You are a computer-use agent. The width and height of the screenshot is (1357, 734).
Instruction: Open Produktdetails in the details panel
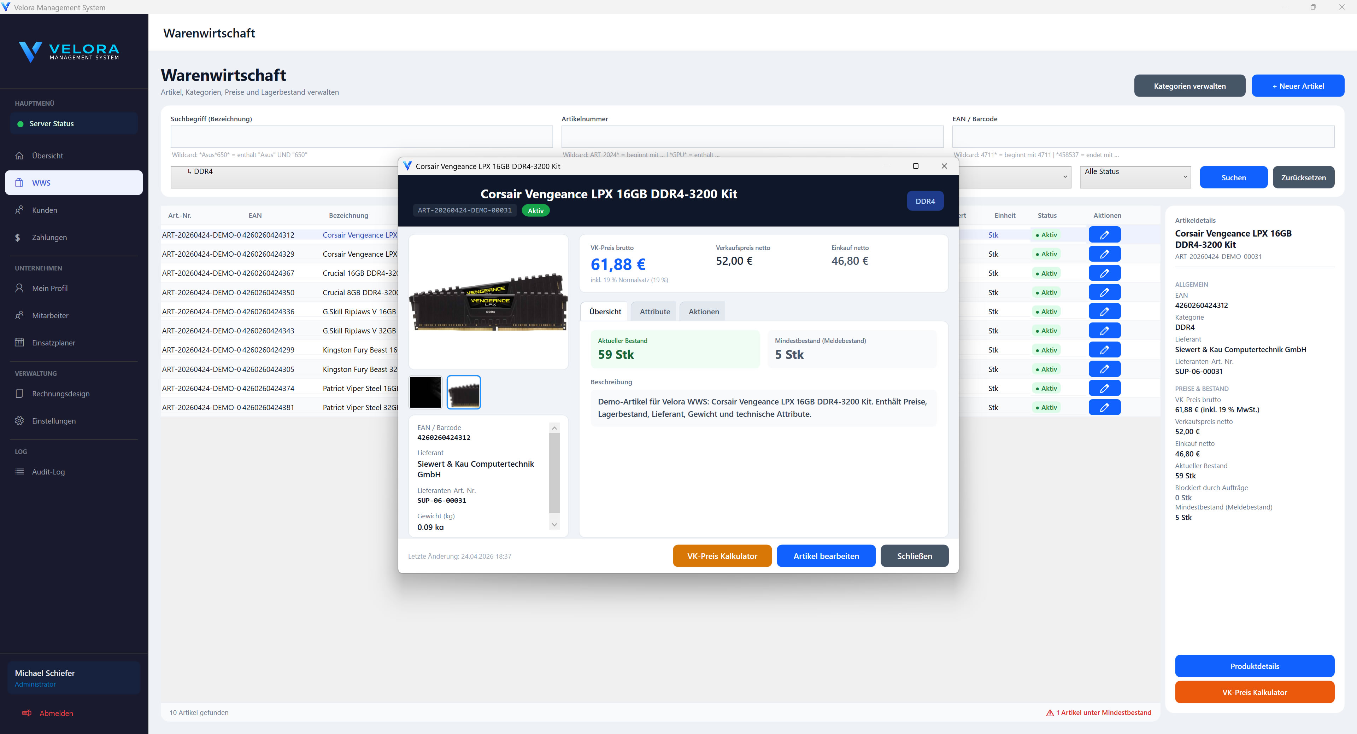(x=1254, y=666)
